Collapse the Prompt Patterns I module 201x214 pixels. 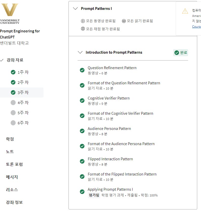75,9
